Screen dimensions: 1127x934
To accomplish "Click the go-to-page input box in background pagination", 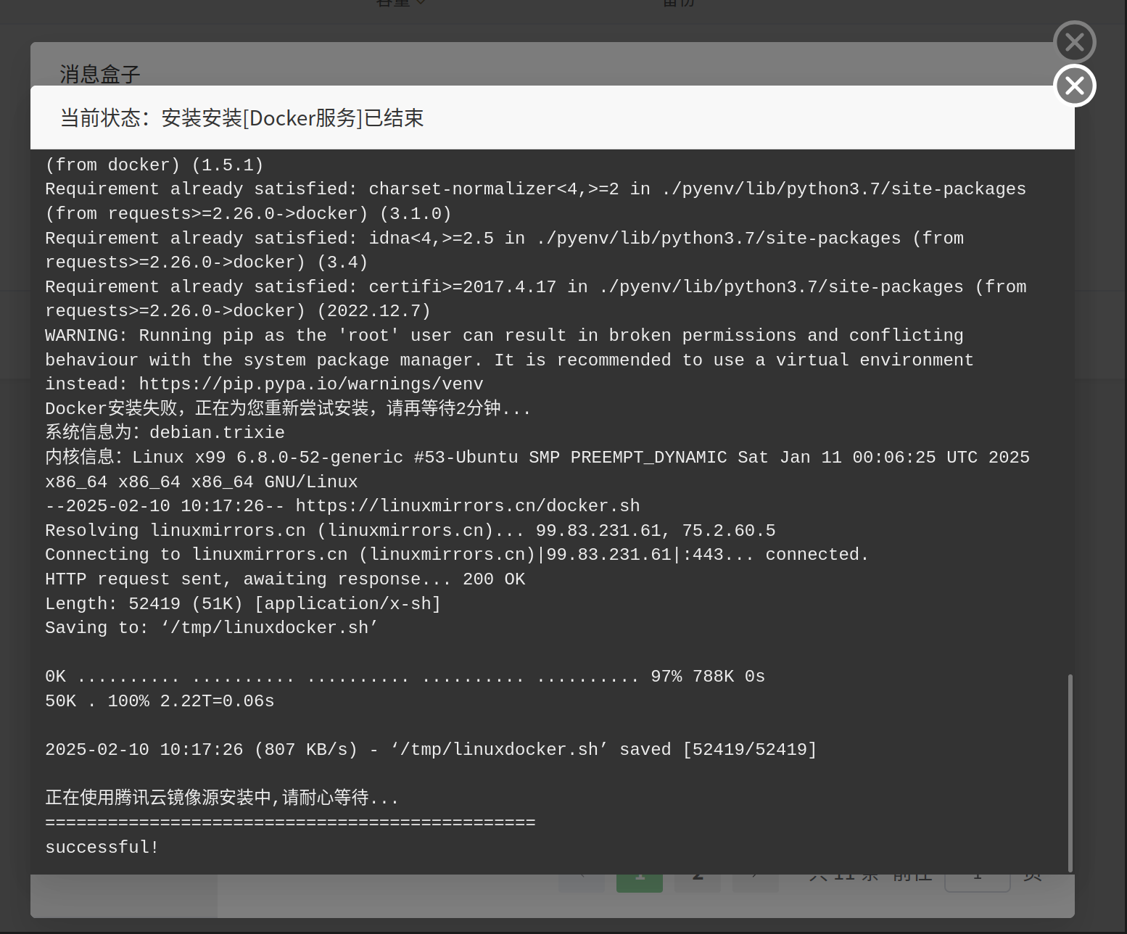I will click(x=978, y=883).
